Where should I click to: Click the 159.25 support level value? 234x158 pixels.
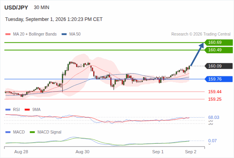[x=215, y=99]
